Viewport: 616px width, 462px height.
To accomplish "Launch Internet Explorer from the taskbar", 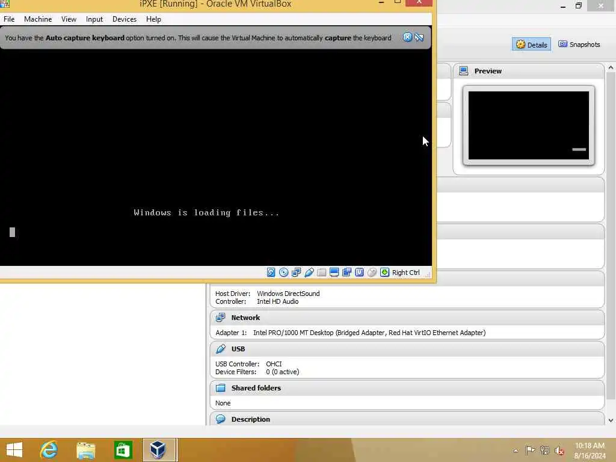I will 49,450.
